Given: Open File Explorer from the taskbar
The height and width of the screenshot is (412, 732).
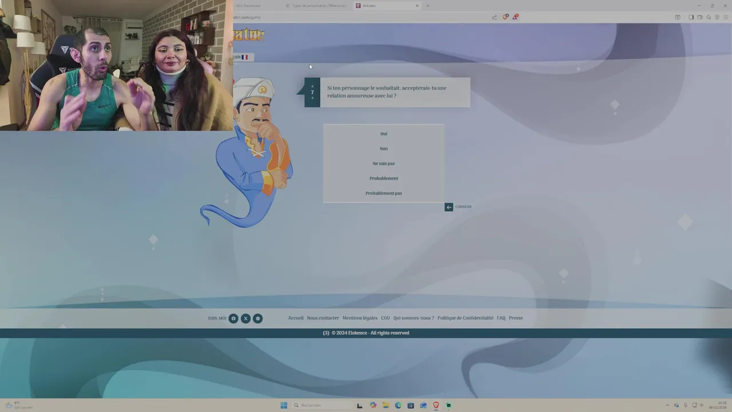Looking at the screenshot, I should point(385,405).
